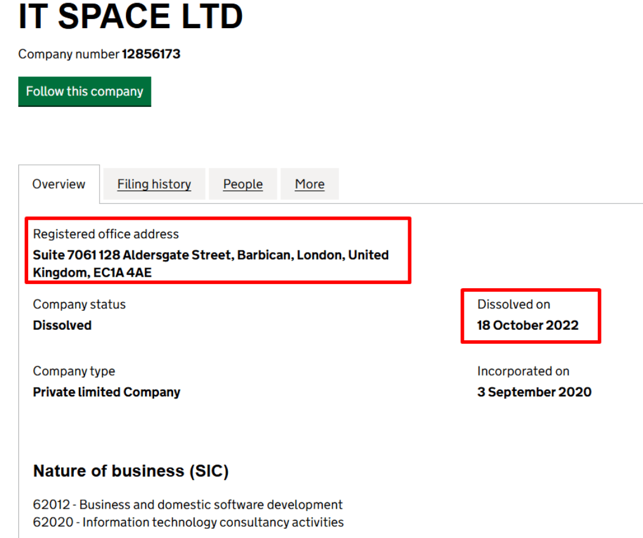Select the More tab
This screenshot has height=538, width=643.
[309, 184]
